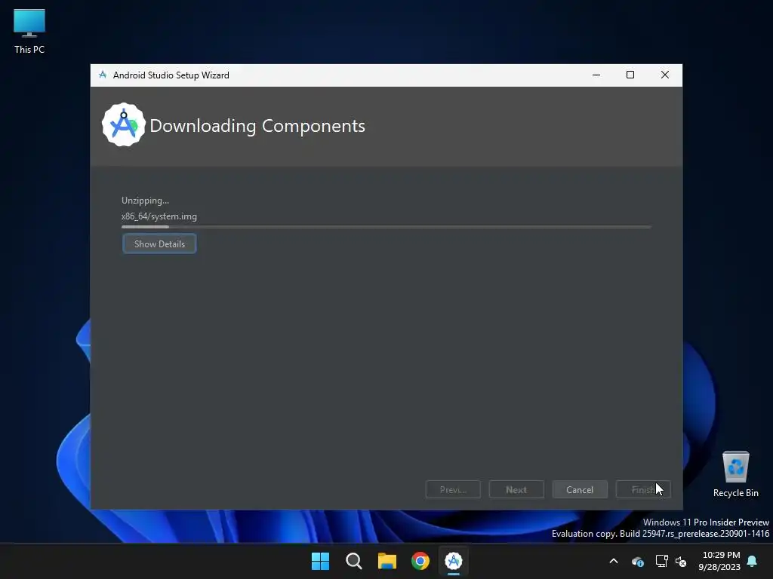Screen dimensions: 773x579
Task: Click the small Android Studio title bar icon
Action: [x=103, y=75]
